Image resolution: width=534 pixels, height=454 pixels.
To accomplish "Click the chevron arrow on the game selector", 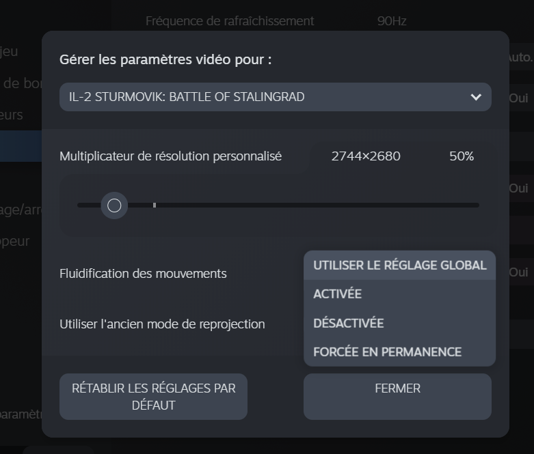I will [476, 97].
